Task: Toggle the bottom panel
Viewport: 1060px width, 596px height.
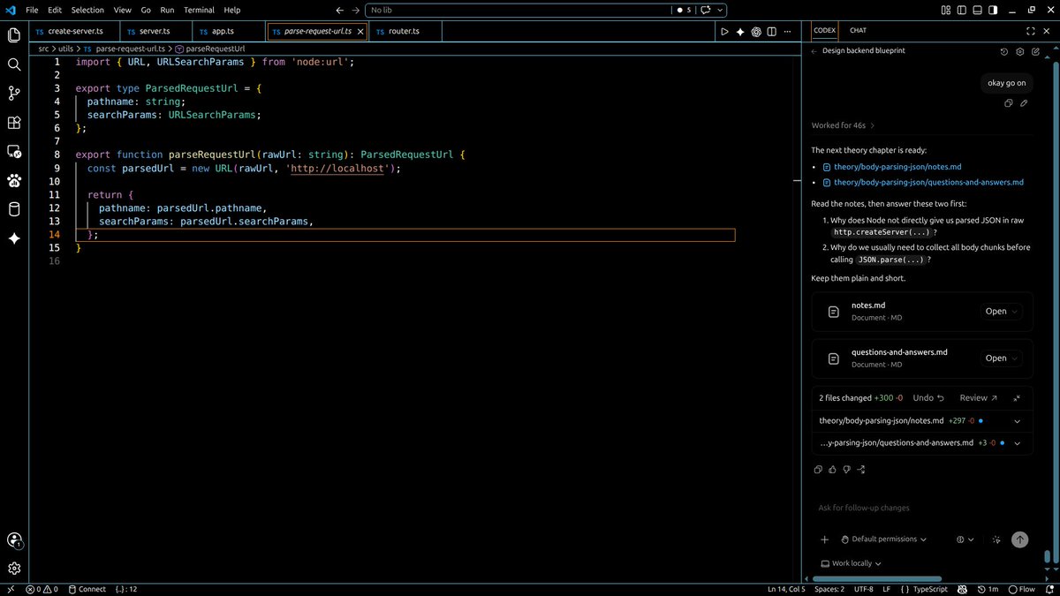Action: tap(978, 10)
